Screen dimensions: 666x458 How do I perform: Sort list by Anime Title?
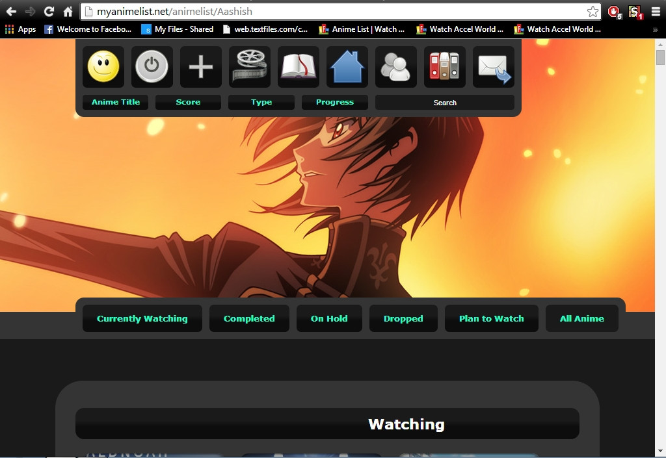[x=116, y=103]
